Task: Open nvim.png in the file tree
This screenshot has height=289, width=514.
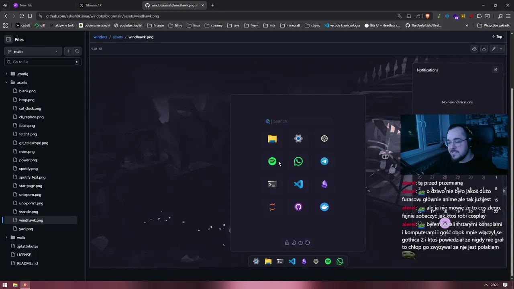Action: [27, 152]
